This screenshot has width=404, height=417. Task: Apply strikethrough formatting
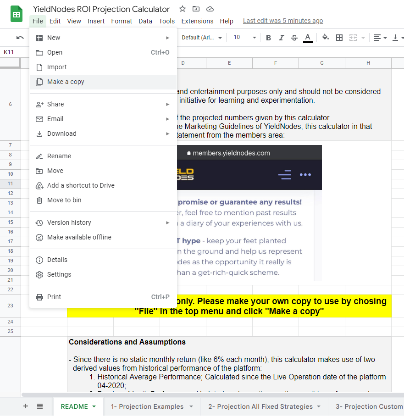click(x=294, y=38)
